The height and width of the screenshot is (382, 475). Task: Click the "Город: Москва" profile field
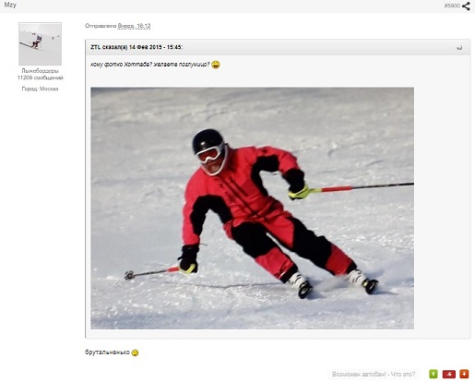(40, 89)
